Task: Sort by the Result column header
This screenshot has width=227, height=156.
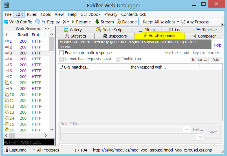Action: pos(23,35)
